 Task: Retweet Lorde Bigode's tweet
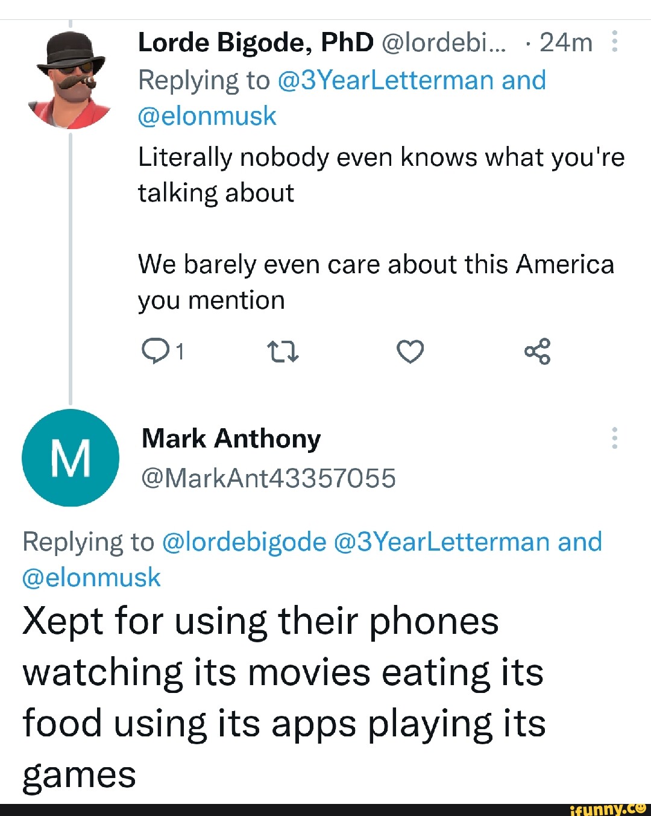pos(283,351)
